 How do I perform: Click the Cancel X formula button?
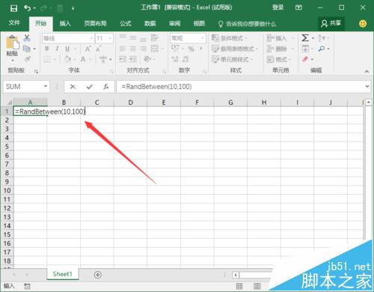pos(73,87)
